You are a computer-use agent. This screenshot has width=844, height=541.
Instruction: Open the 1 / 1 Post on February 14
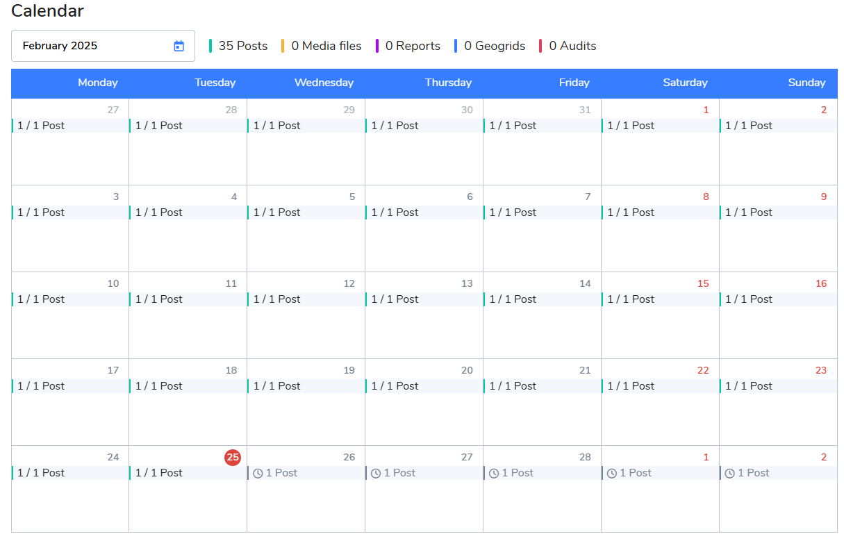pos(513,299)
